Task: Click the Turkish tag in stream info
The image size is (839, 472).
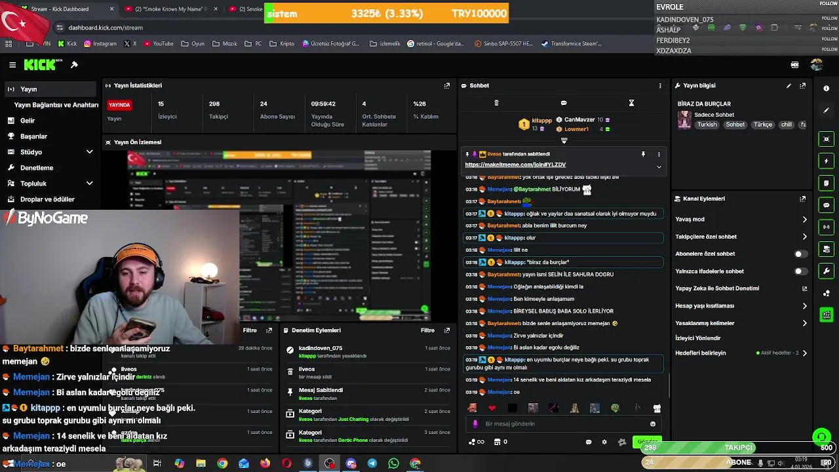Action: point(707,125)
